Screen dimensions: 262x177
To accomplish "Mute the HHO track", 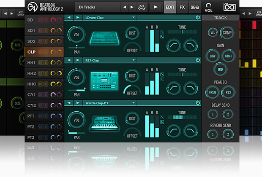I will click(41, 84).
